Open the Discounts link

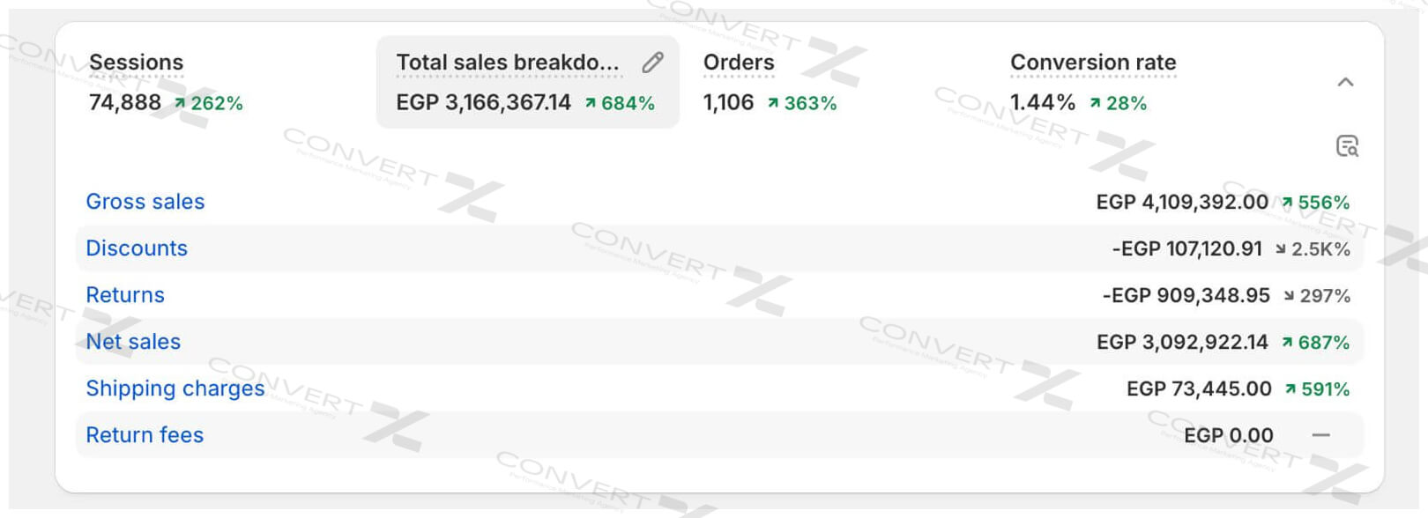137,248
